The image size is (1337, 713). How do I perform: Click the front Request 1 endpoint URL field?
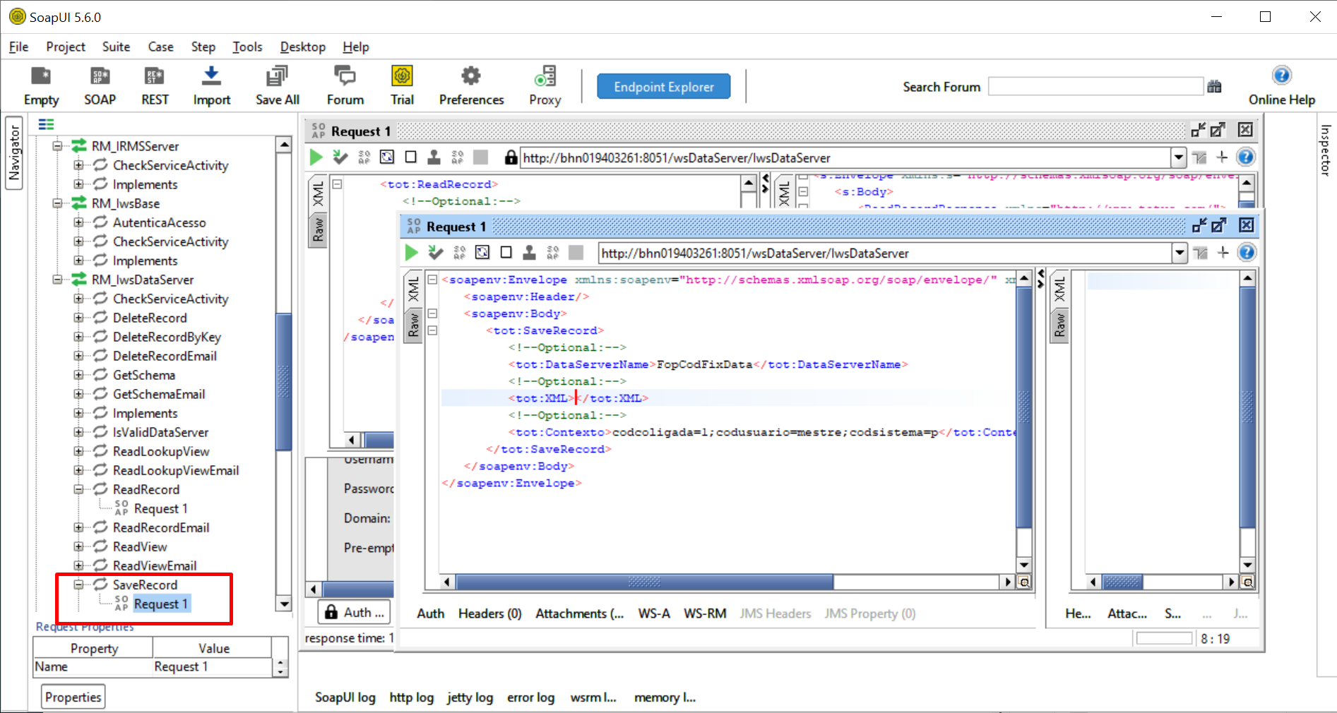click(x=885, y=253)
